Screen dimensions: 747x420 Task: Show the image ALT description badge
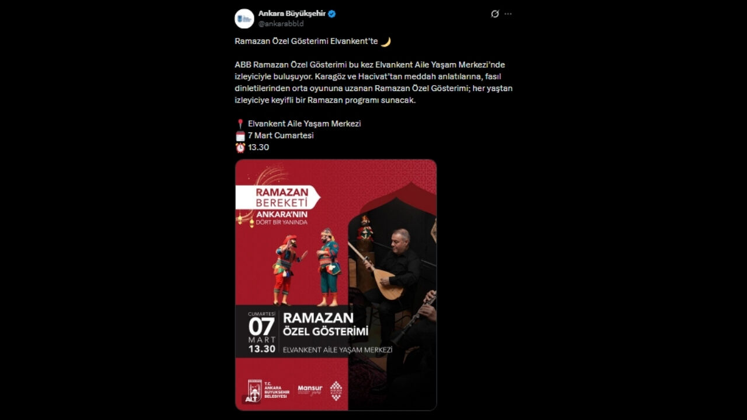tap(250, 399)
